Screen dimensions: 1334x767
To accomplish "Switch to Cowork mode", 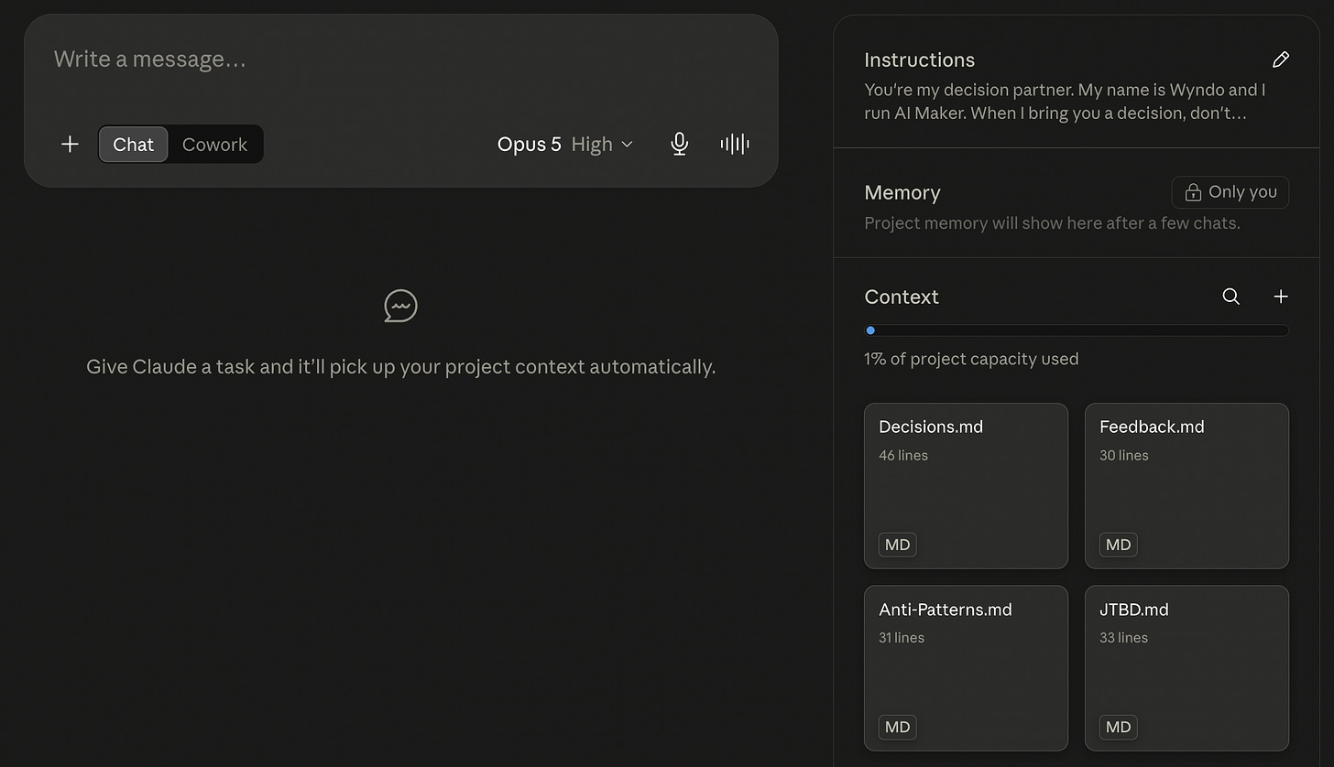I will [214, 145].
